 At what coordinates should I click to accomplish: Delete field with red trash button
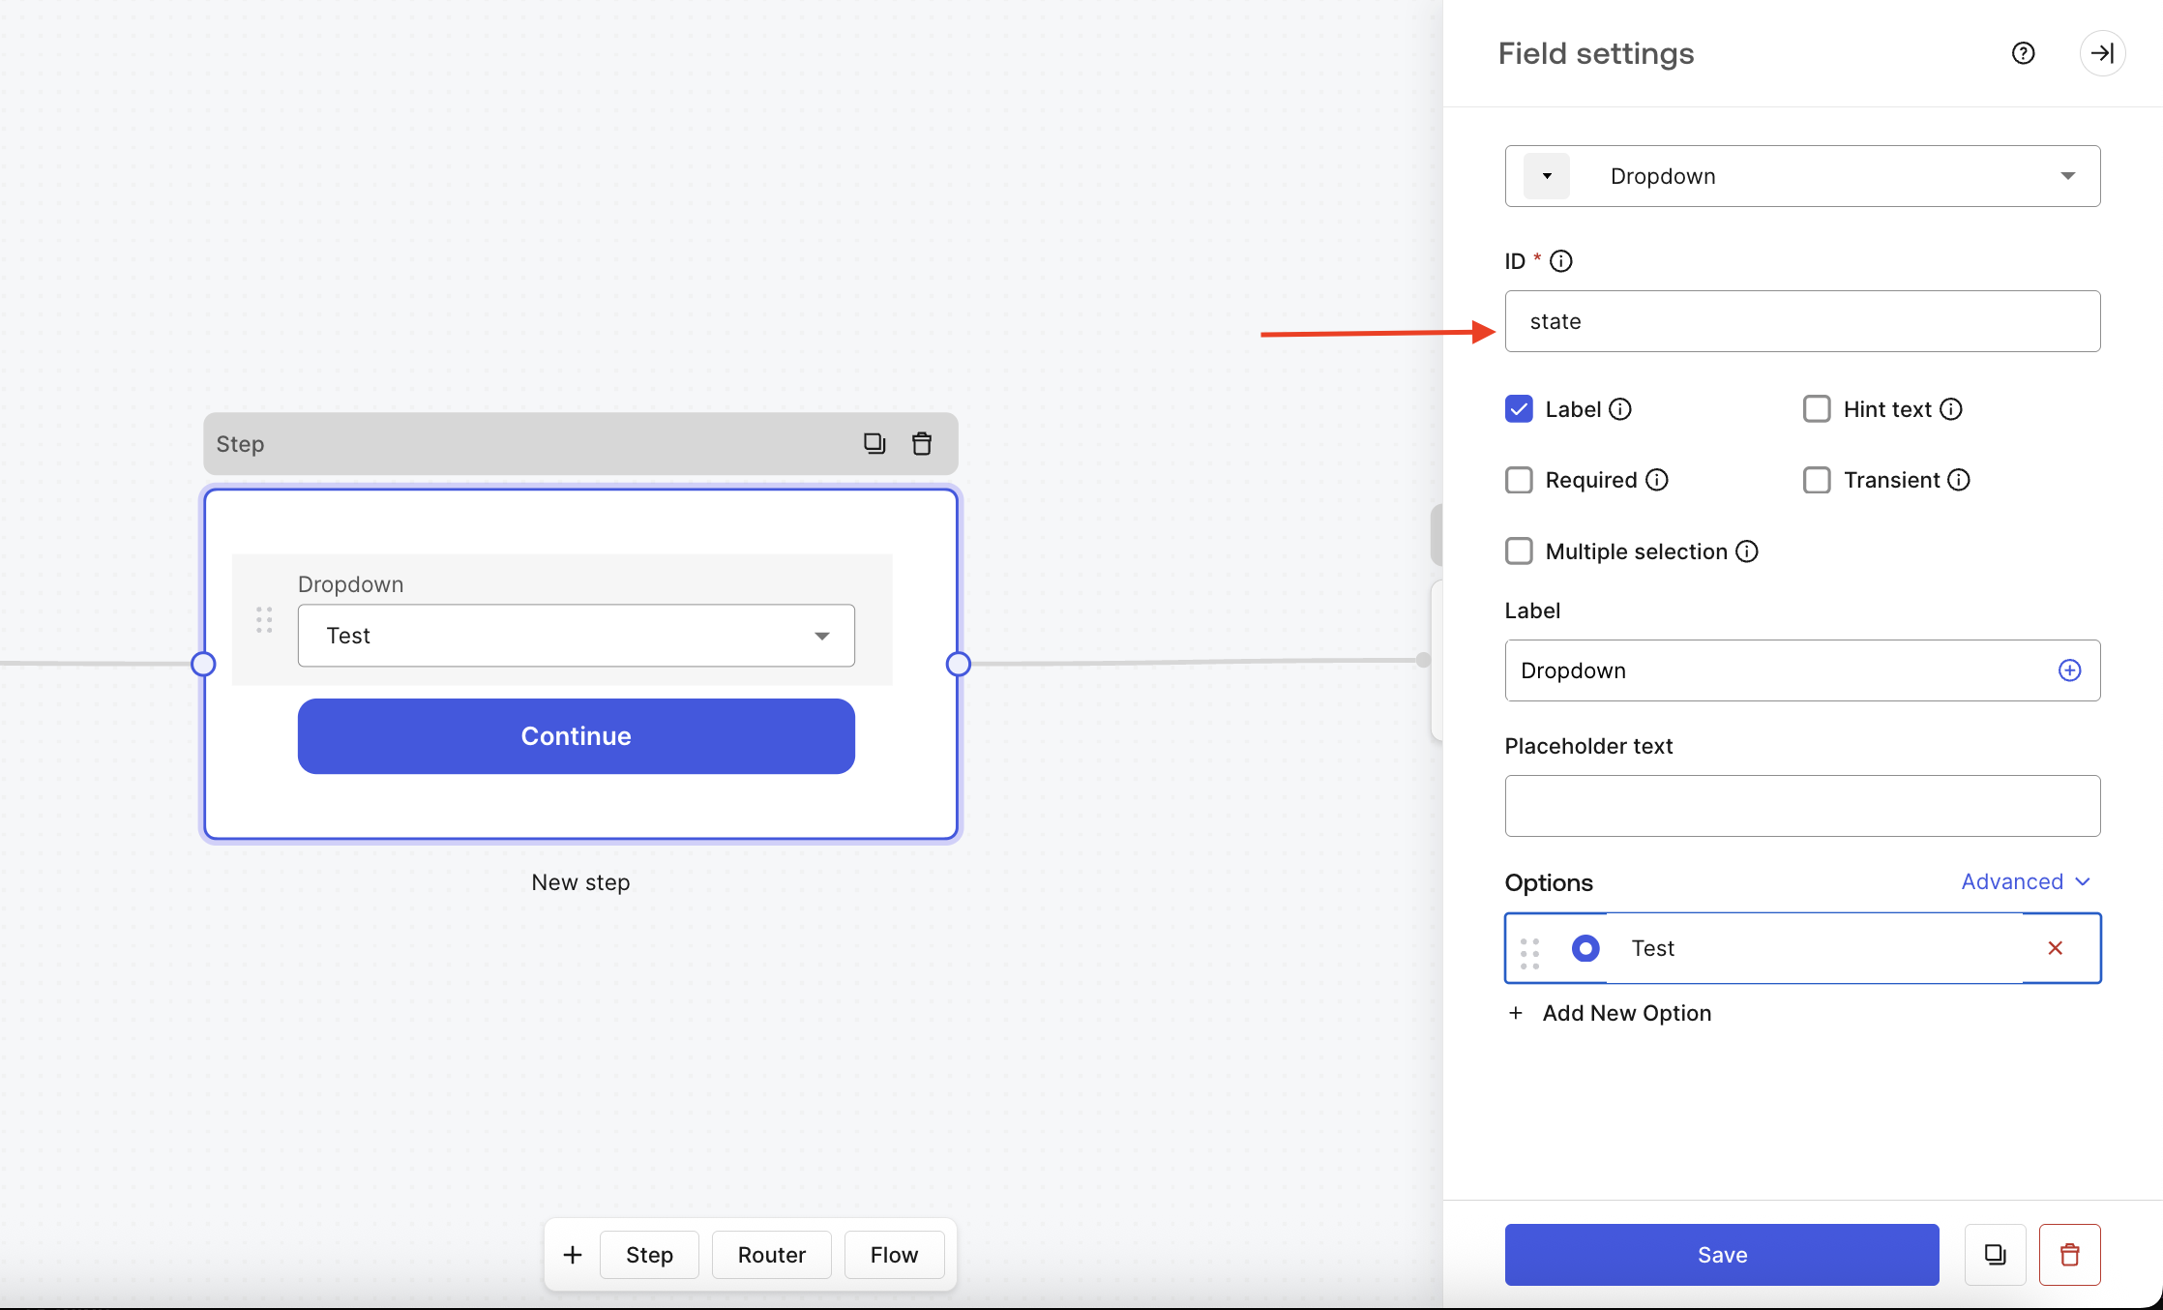(x=2069, y=1255)
